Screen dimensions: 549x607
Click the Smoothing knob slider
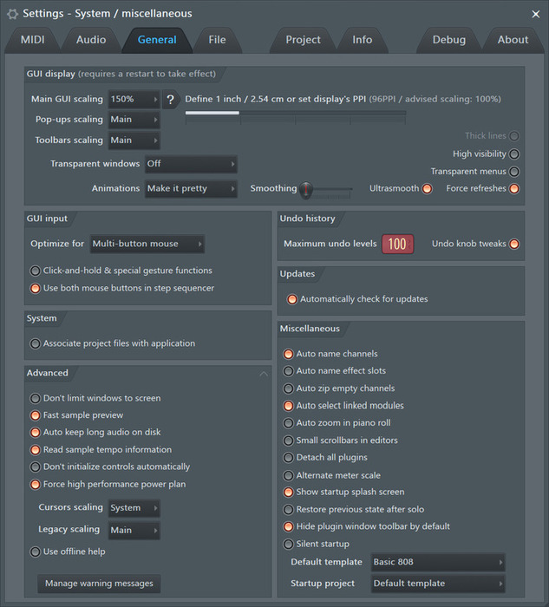click(306, 190)
